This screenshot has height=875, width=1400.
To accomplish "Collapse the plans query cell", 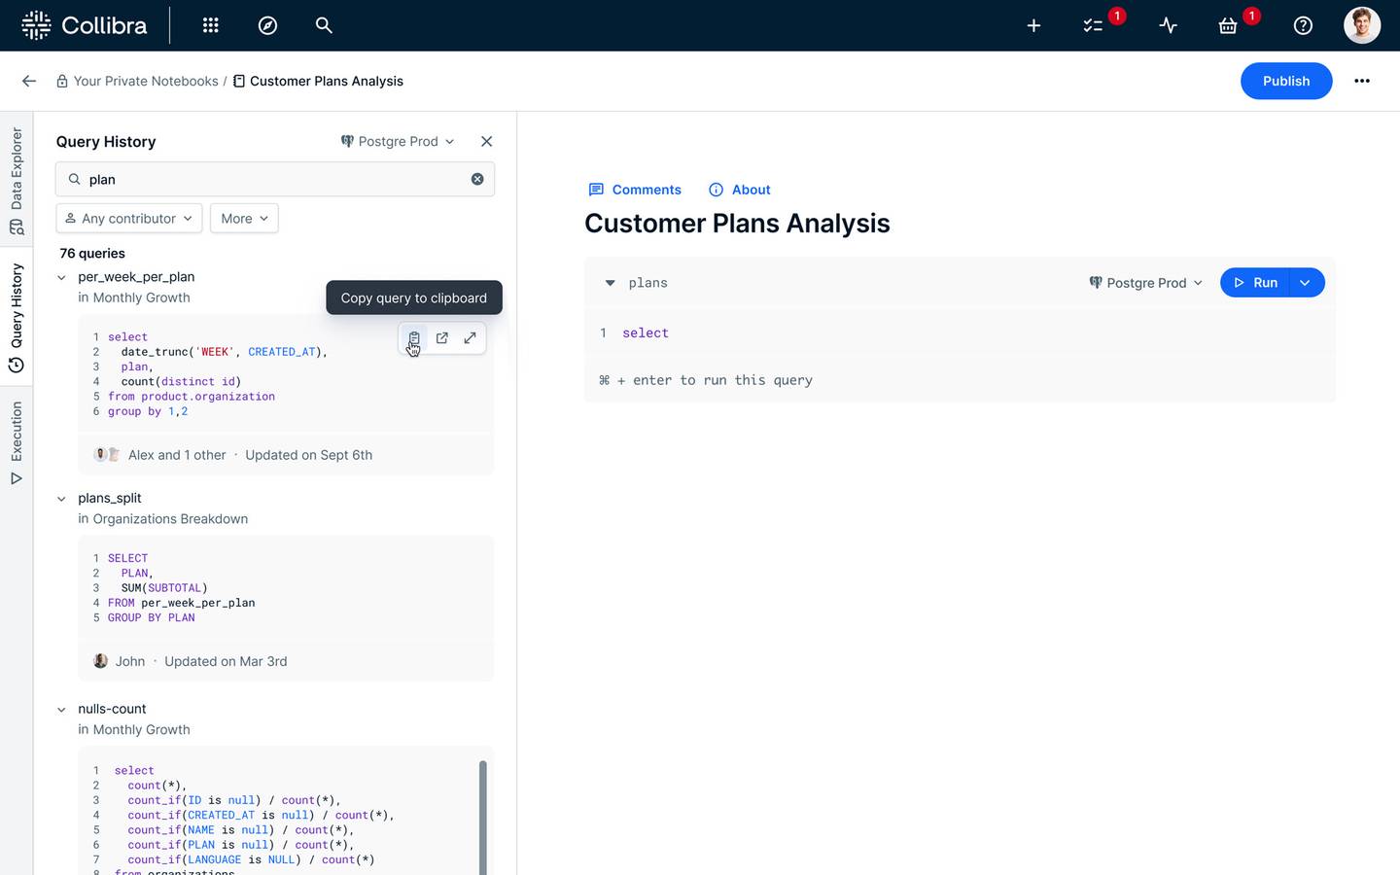I will (610, 283).
